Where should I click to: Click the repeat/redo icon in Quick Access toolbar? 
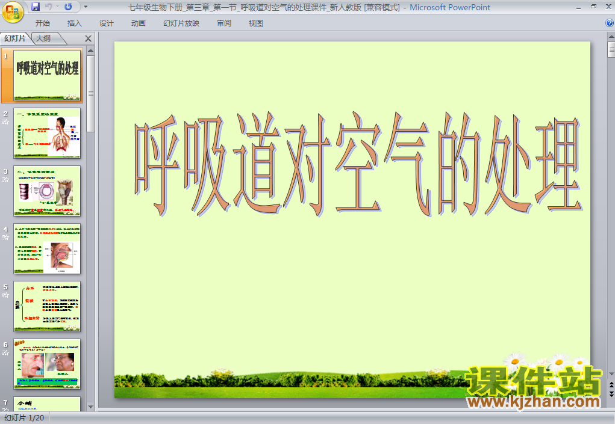click(x=68, y=7)
